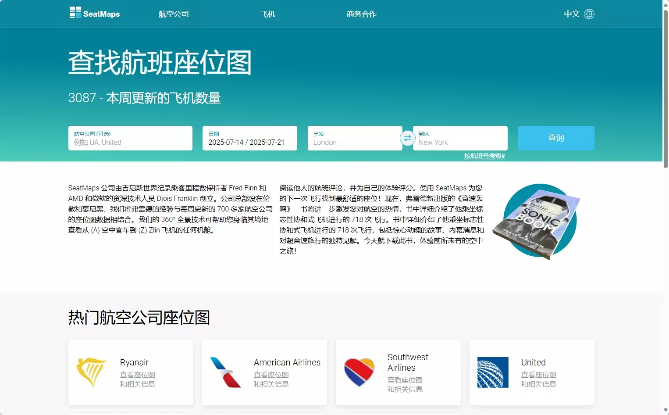Click the 查询 search button

pyautogui.click(x=556, y=138)
